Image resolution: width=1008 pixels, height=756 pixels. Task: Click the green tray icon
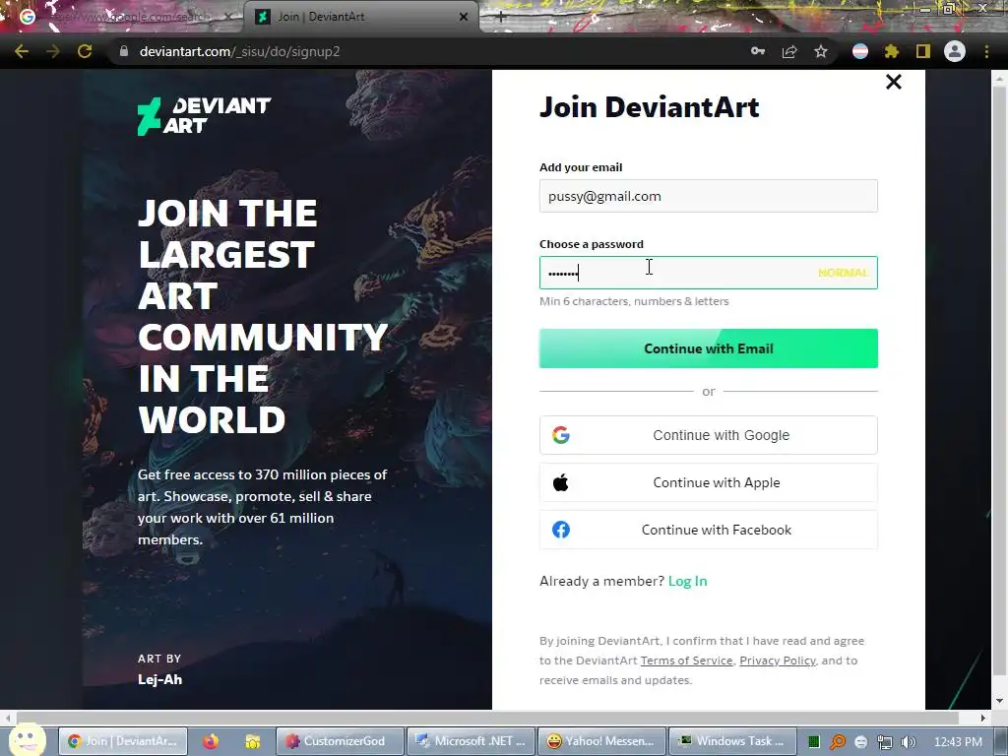click(x=813, y=742)
